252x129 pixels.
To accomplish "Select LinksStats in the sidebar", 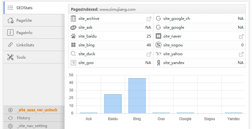I will (x=25, y=45).
